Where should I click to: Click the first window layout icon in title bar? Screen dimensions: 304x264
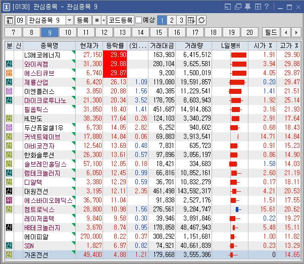click(228, 7)
